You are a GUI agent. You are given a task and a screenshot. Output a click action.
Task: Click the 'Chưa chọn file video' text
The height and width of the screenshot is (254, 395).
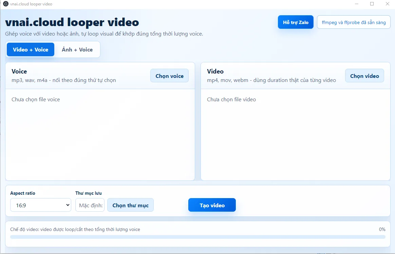click(x=231, y=99)
